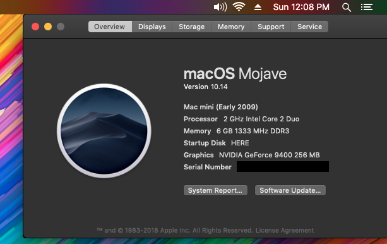Select the Overview tab
Image resolution: width=387 pixels, height=244 pixels.
tap(110, 27)
